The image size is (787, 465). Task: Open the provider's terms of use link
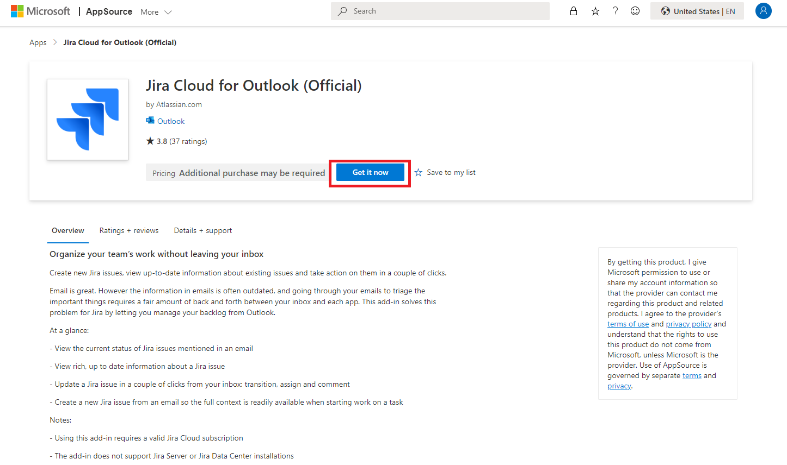click(x=628, y=324)
